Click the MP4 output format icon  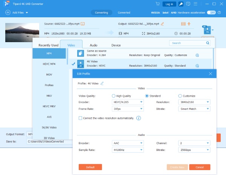pyautogui.click(x=207, y=30)
